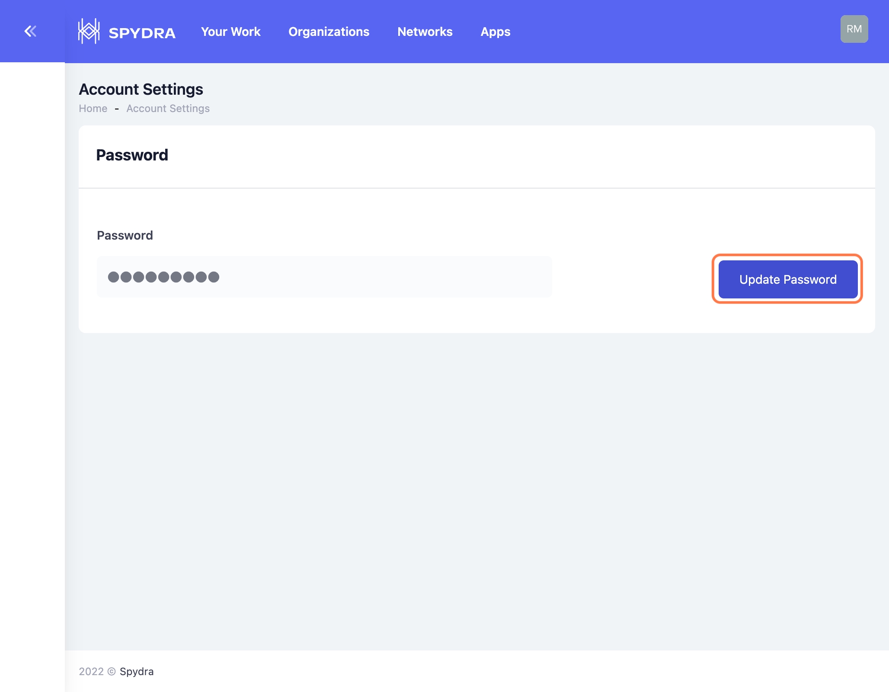Click the SPYDRA wordmark text
This screenshot has height=692, width=889.
point(142,33)
